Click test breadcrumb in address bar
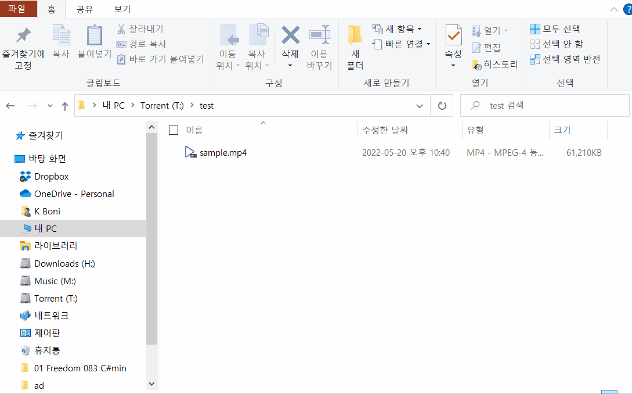The height and width of the screenshot is (394, 632). tap(207, 106)
